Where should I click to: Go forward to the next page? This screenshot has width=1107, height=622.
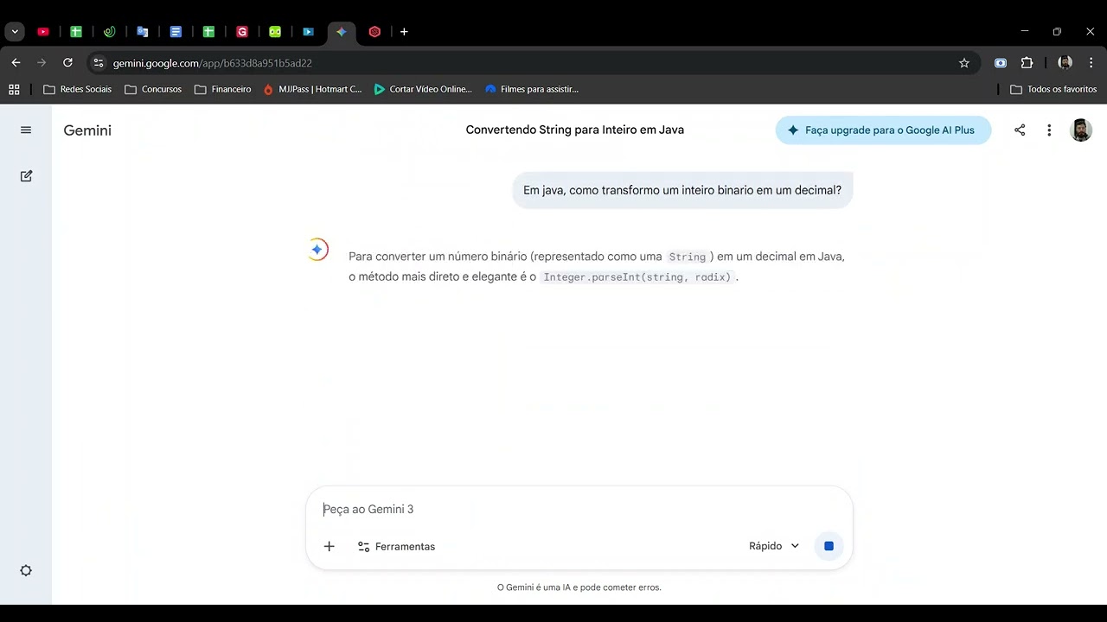click(42, 63)
